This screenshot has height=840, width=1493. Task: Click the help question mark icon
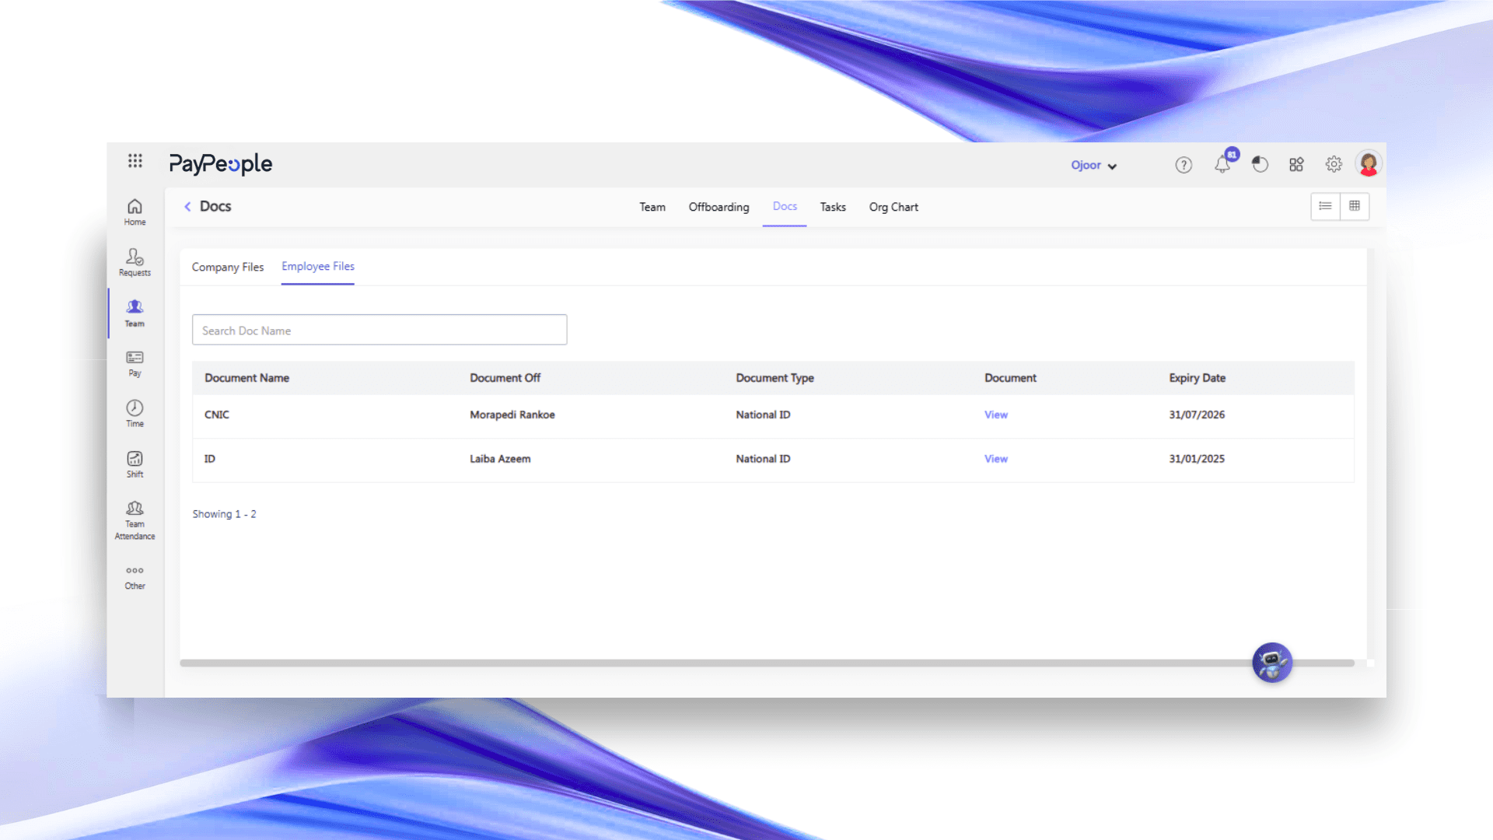(1184, 165)
